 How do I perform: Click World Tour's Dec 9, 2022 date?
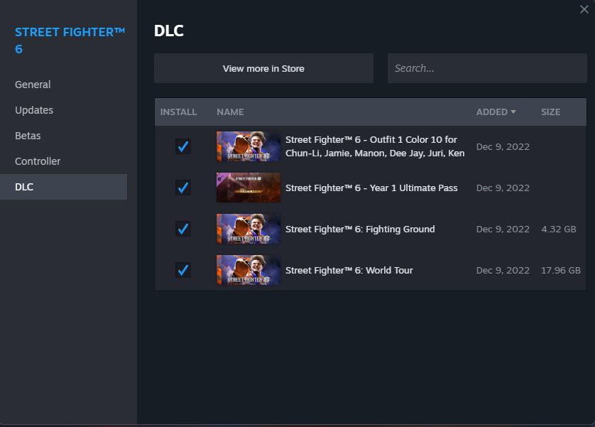503,270
